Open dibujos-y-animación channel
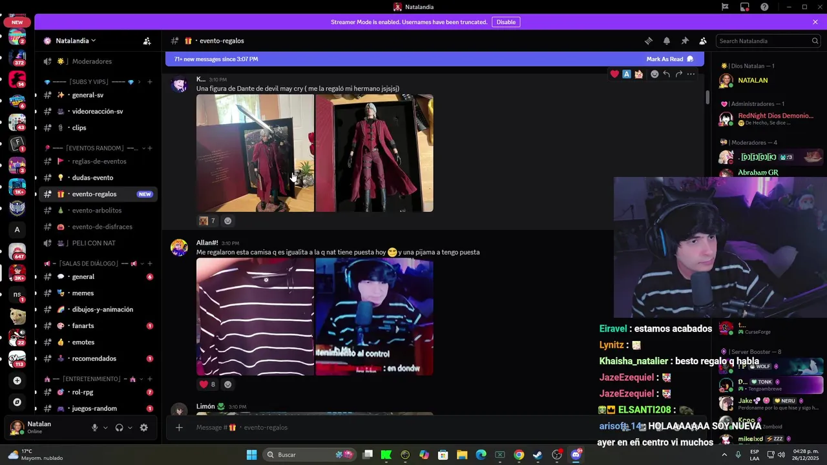827x465 pixels. [x=98, y=309]
